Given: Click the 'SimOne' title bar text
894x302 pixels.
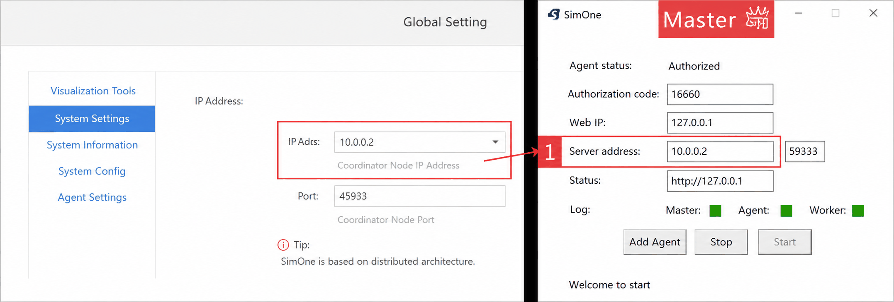Looking at the screenshot, I should (x=582, y=15).
